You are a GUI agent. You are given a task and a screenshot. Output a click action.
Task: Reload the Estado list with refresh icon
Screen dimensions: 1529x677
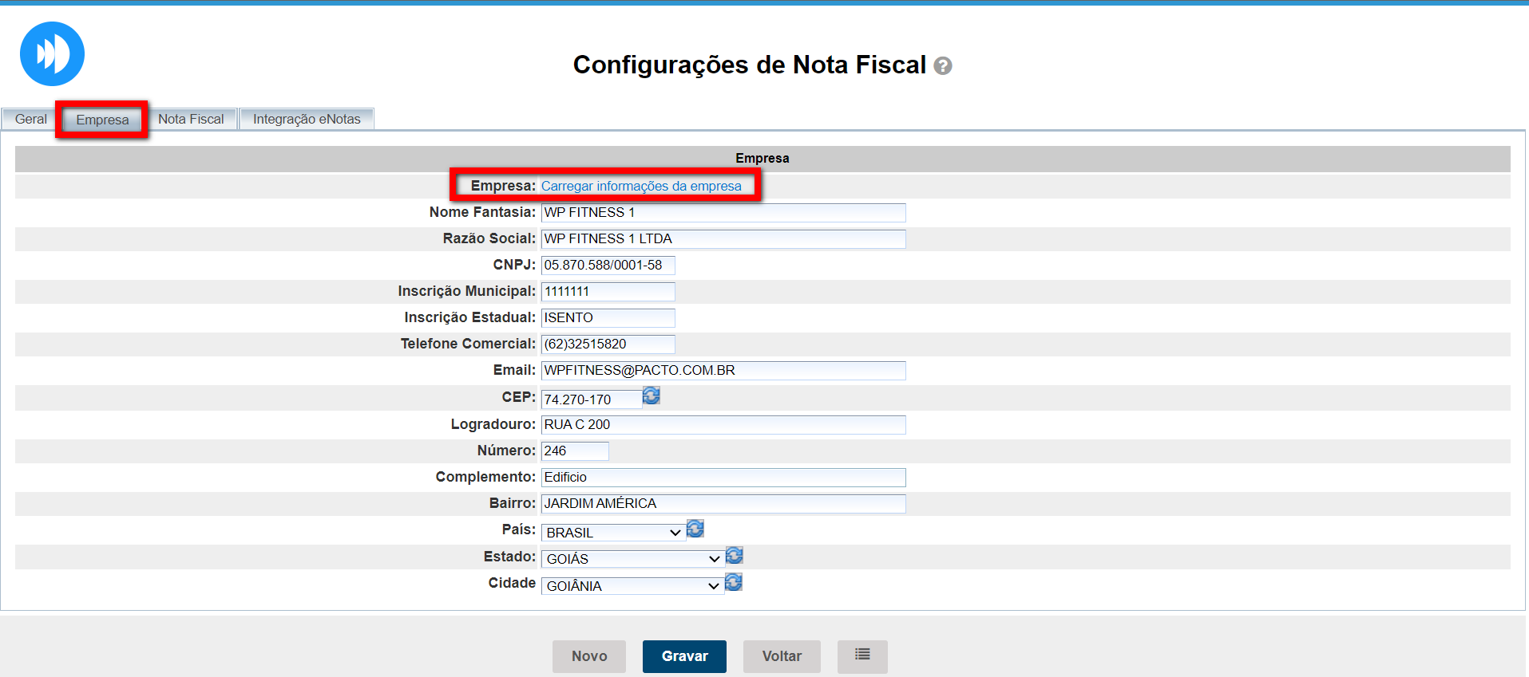click(x=735, y=555)
